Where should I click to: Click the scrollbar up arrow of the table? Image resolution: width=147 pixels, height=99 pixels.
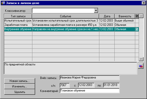tap(141, 16)
